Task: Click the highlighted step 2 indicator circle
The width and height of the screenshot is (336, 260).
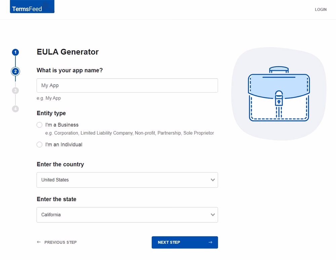Action: coord(15,71)
